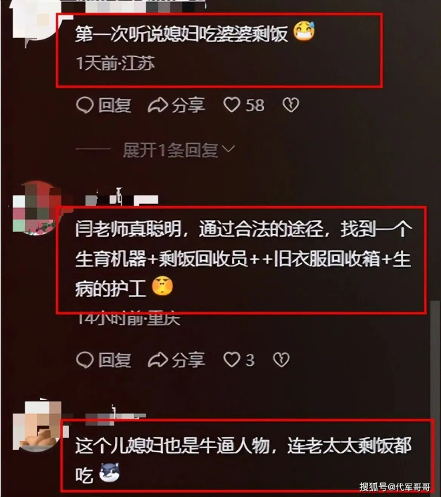Click the comment starting with 这个儿媳妇也是牛逼人物
Image resolution: width=441 pixels, height=497 pixels.
click(x=243, y=460)
